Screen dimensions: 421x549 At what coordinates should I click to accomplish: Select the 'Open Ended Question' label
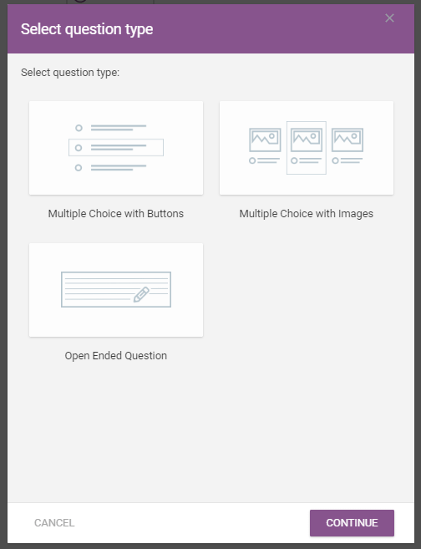116,356
